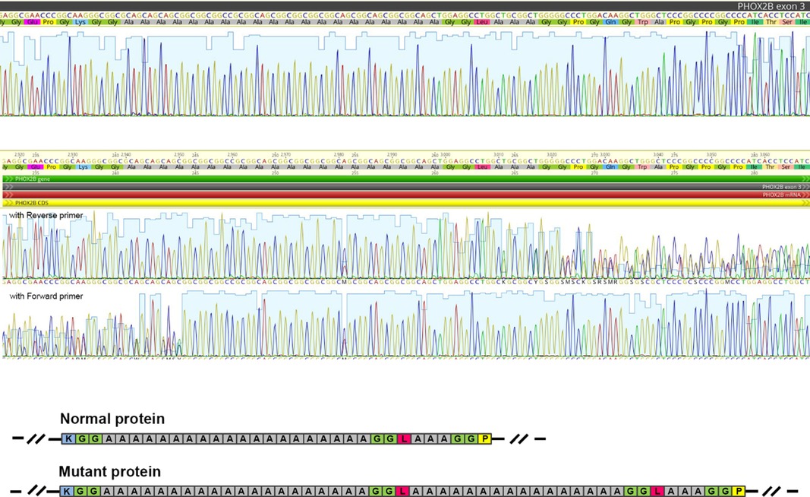This screenshot has height=497, width=810.
Task: Select the green PHOX2B gene annotation track
Action: coord(405,179)
